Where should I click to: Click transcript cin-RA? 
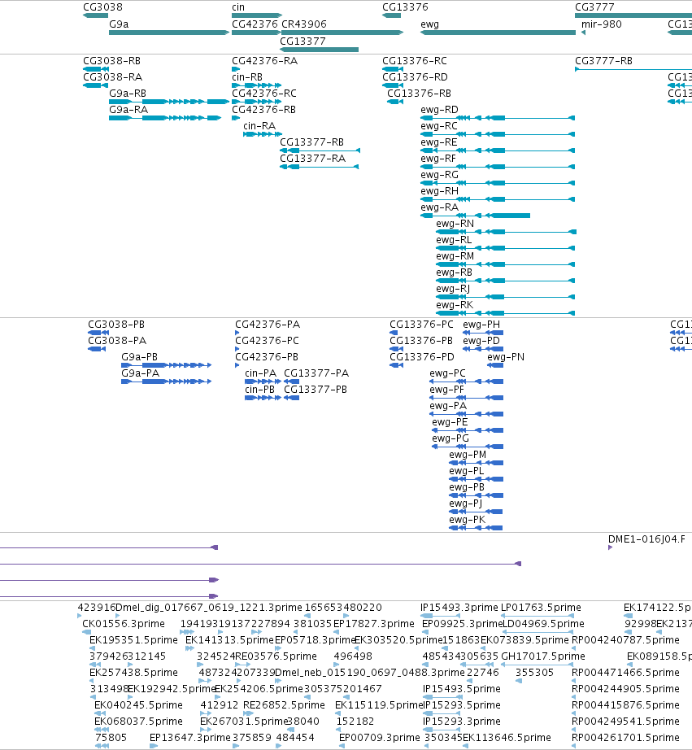(259, 126)
